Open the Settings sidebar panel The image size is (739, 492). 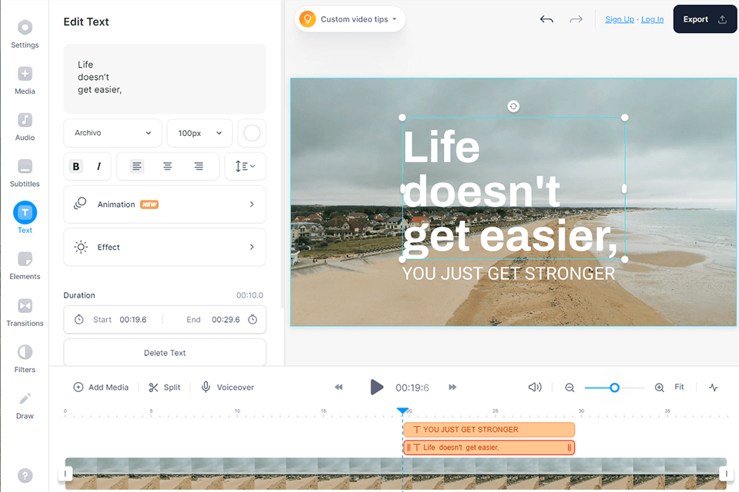coord(25,35)
